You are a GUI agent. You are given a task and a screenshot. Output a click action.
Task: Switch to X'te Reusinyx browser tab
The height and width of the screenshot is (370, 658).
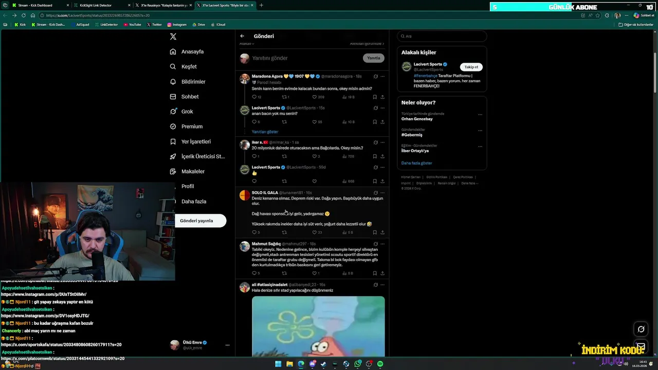coord(163,5)
